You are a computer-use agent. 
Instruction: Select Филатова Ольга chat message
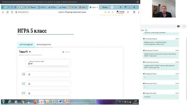[161, 87]
